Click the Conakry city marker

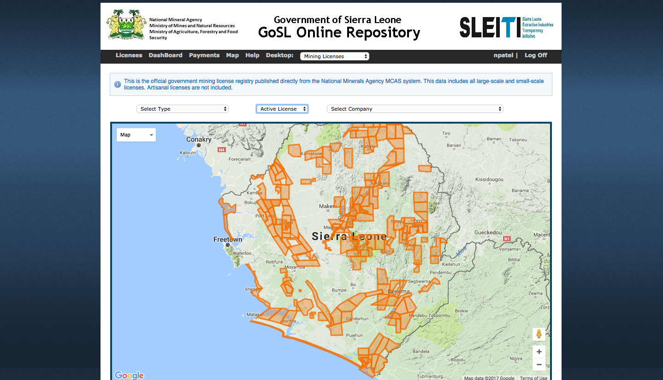[199, 145]
